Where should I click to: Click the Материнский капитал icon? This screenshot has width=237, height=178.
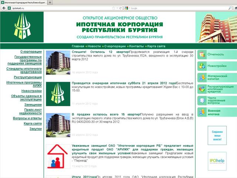pos(202,77)
